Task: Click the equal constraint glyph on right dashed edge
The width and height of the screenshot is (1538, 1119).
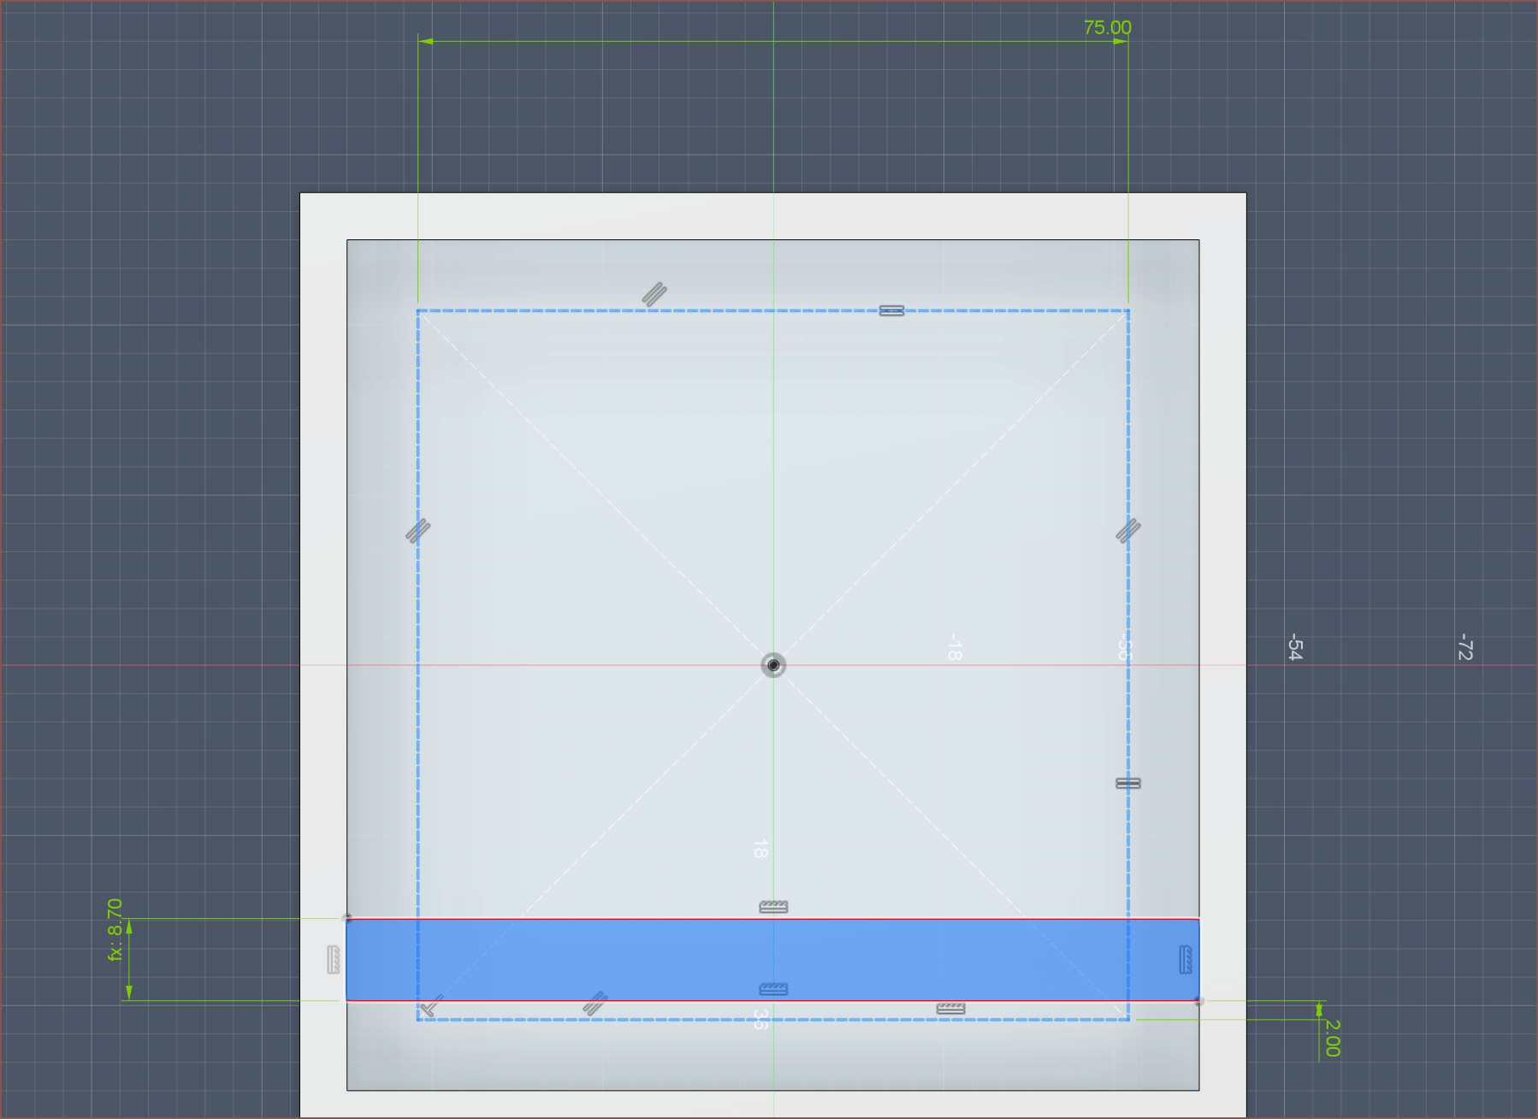Action: (x=1127, y=783)
